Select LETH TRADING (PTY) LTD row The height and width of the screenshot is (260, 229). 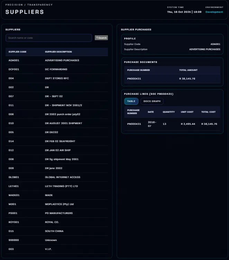(57, 186)
